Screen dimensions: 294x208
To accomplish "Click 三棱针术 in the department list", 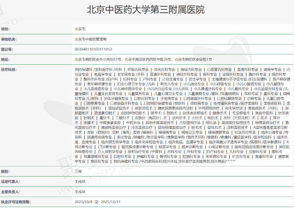I will pos(122,118).
